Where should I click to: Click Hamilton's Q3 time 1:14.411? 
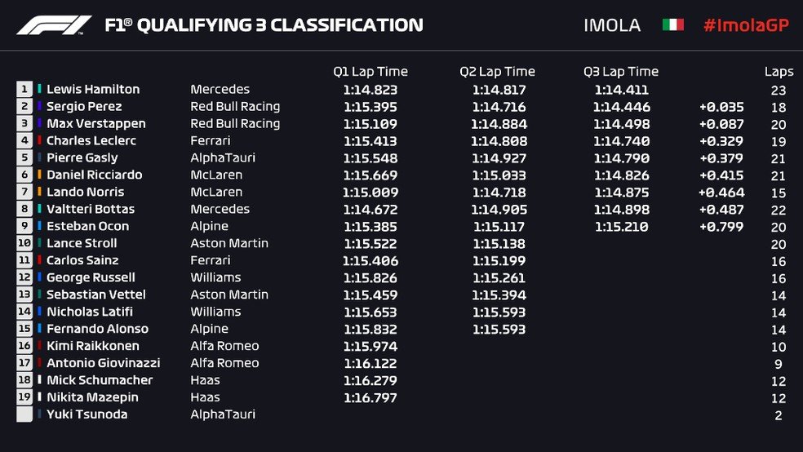[621, 90]
